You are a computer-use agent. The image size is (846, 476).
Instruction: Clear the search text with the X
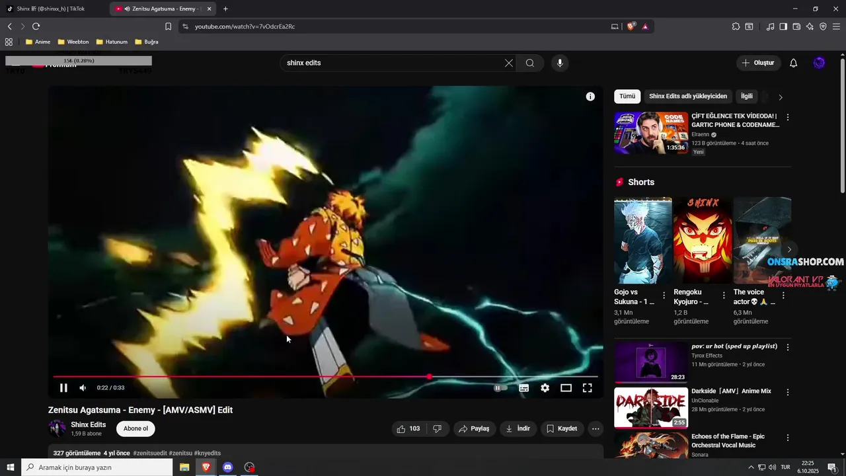(509, 63)
